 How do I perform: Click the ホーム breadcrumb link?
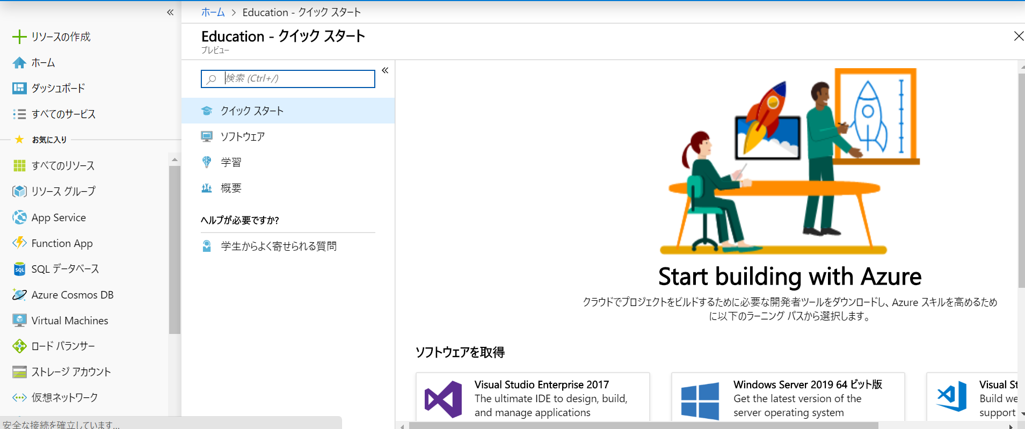tap(213, 12)
